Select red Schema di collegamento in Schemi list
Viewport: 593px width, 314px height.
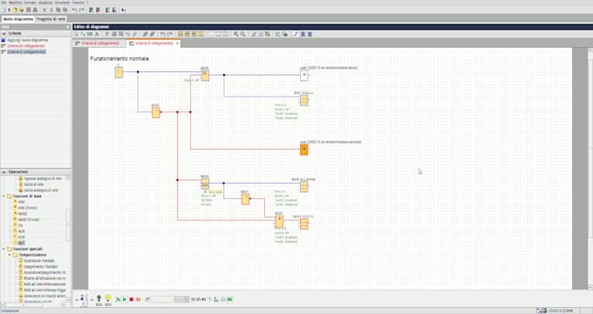coord(25,46)
